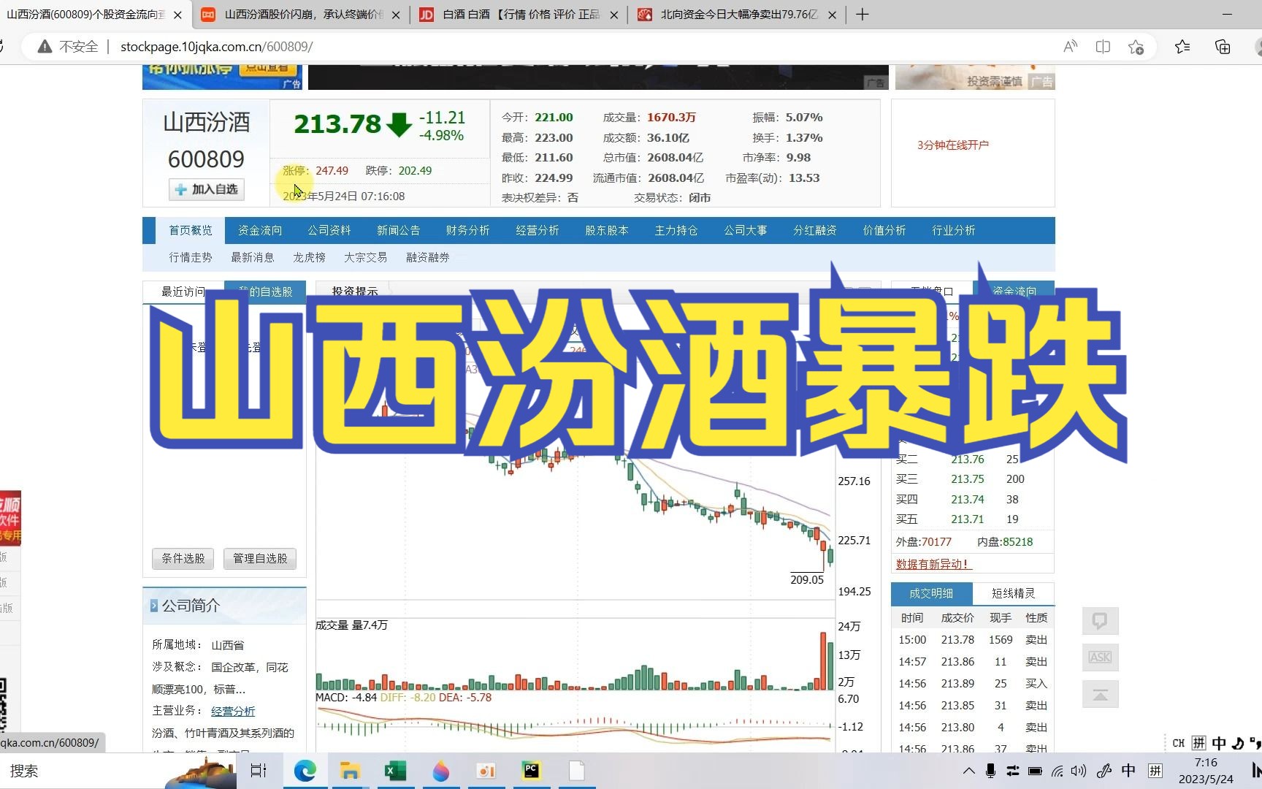Open Microsoft Edge taskbar icon
The height and width of the screenshot is (789, 1262).
point(305,771)
